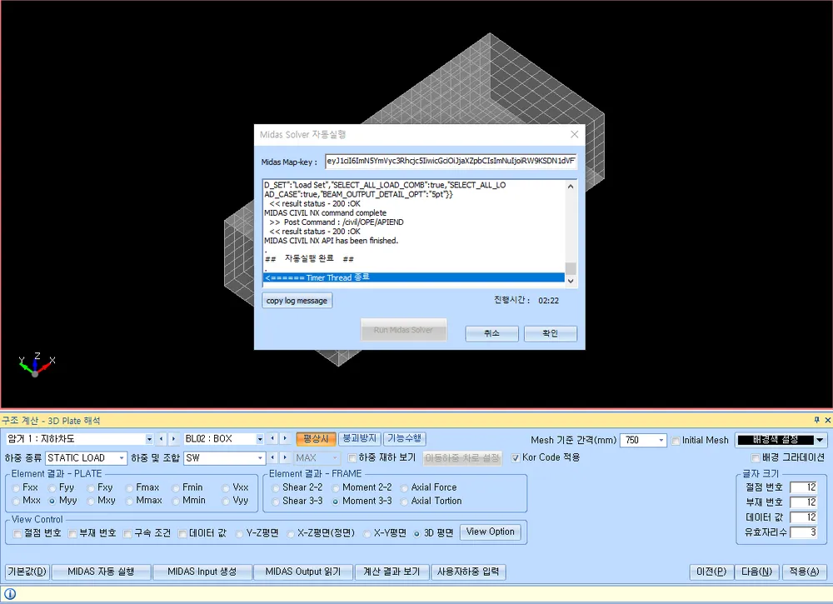Screen dimensions: 833x604
Task: Toggle Kor Code 적용 checkbox
Action: 516,458
